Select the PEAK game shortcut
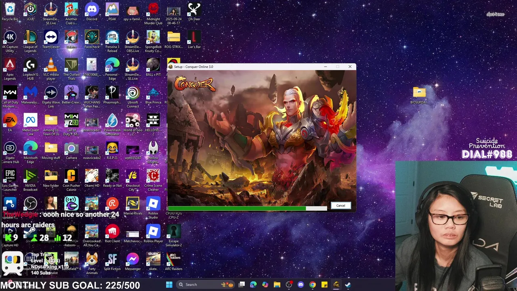517x291 pixels. [x=112, y=12]
